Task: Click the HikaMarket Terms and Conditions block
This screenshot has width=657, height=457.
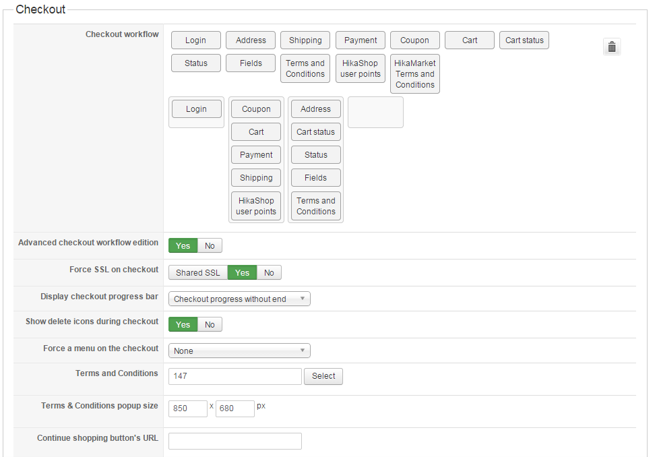Action: (414, 74)
